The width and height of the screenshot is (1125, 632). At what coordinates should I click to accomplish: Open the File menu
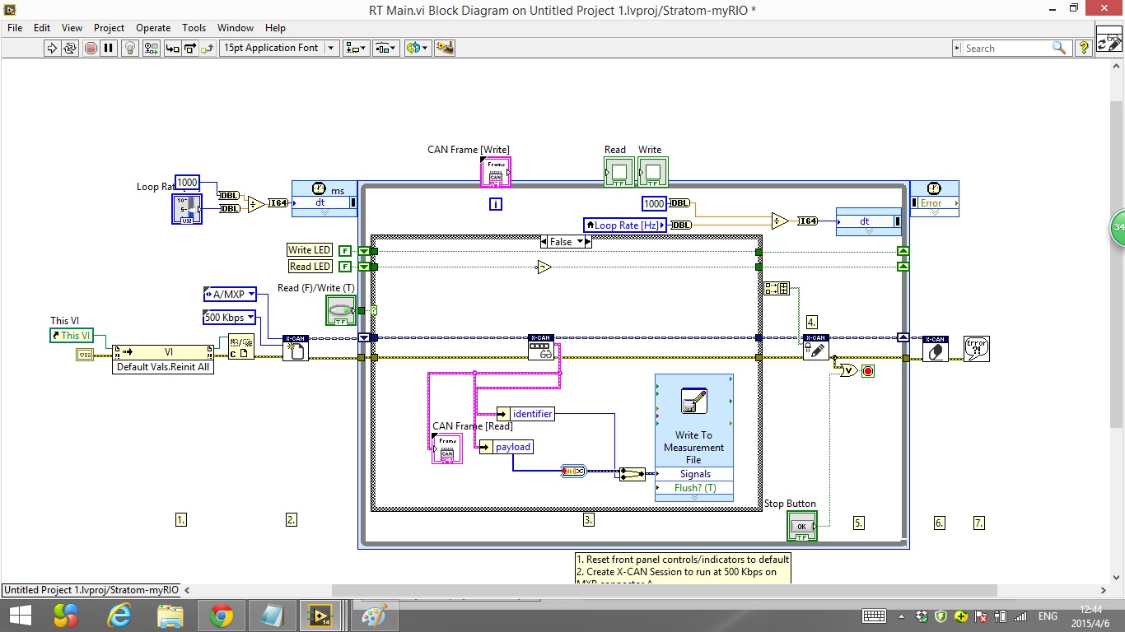[x=15, y=27]
